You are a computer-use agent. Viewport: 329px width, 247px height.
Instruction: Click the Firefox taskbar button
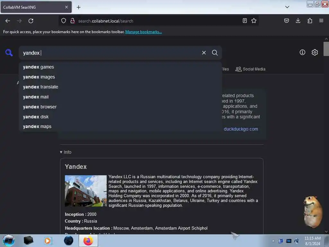[88, 241]
